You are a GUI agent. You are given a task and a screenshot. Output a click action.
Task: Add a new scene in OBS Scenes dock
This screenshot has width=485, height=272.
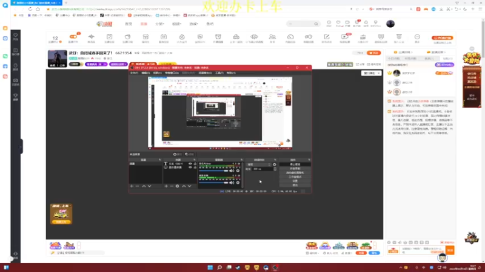click(132, 186)
